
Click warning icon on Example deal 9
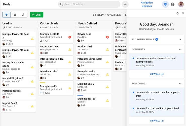click(x=70, y=88)
